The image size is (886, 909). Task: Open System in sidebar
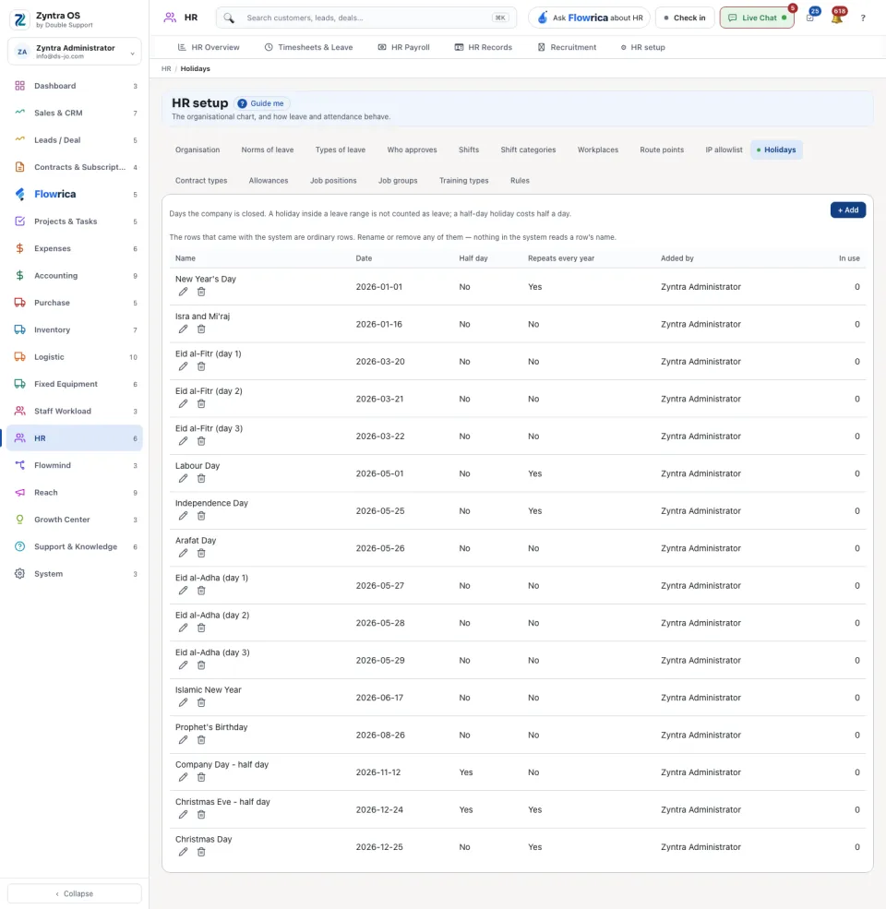point(74,574)
